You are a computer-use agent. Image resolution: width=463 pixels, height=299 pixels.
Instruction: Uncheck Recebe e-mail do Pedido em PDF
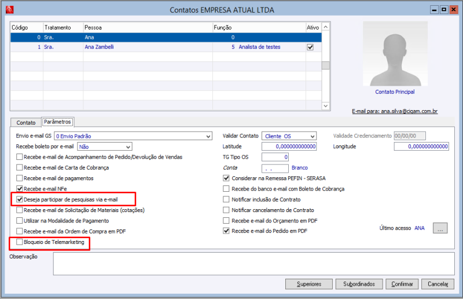[226, 231]
